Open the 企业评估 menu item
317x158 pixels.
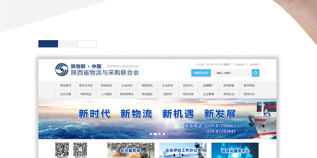click(x=127, y=85)
